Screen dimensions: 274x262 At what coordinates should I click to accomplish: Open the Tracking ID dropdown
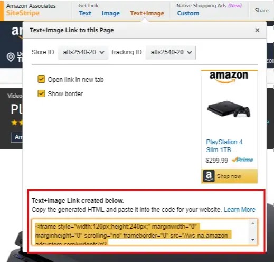[x=171, y=52]
